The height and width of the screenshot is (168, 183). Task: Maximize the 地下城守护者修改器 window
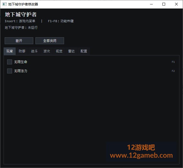tap(164, 4)
